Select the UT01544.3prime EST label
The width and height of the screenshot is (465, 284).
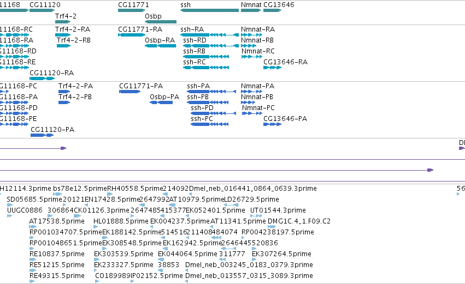coord(278,210)
